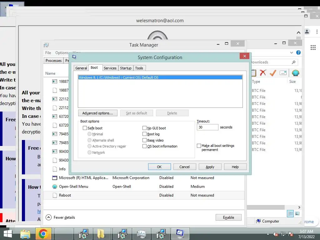The image size is (320, 240).
Task: Enable the Safe boot checkbox
Action: coord(85,128)
